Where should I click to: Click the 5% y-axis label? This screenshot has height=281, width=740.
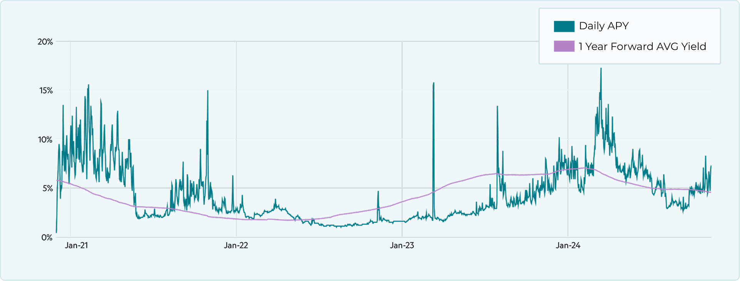click(47, 188)
